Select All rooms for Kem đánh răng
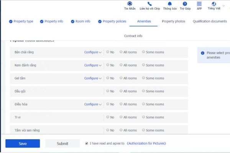 tap(121, 65)
